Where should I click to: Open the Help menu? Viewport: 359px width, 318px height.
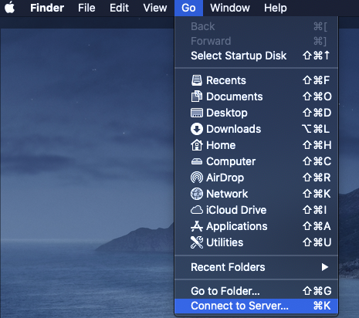click(275, 8)
